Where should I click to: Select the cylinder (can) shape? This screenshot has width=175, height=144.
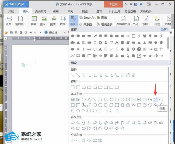(106, 105)
